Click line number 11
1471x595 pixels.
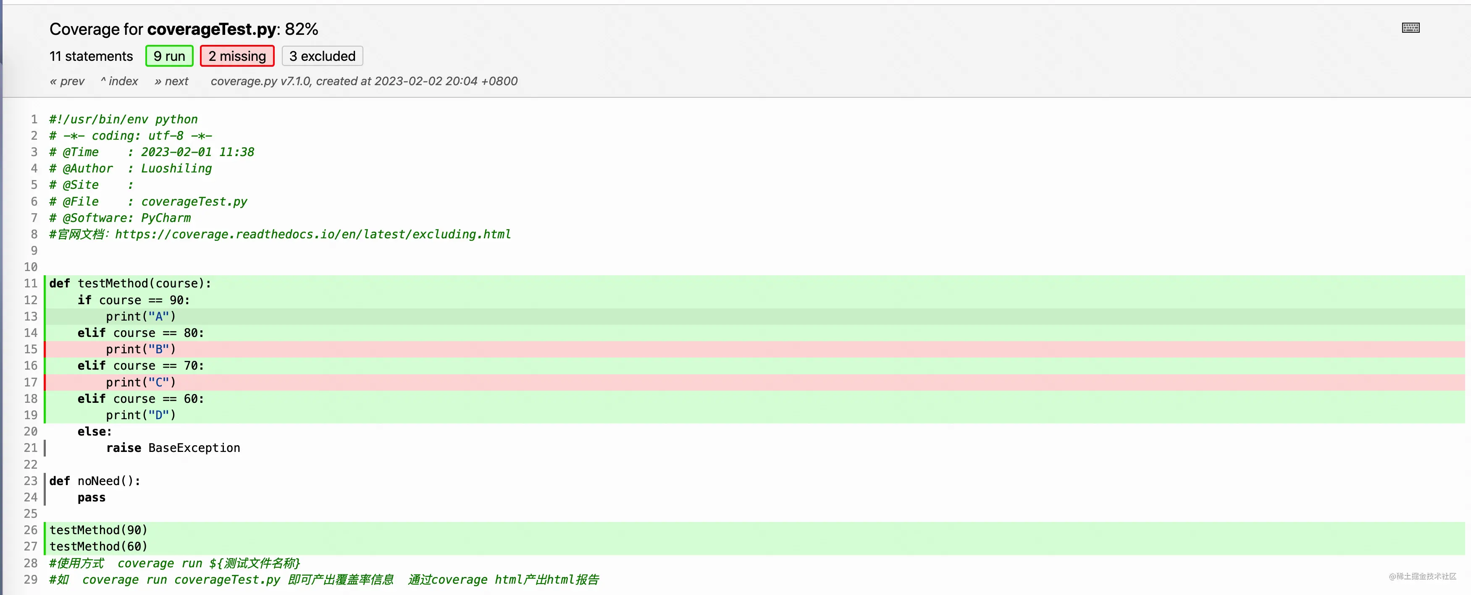tap(30, 284)
